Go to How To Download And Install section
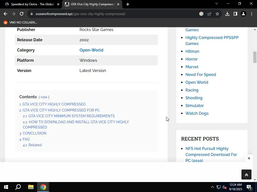The image size is (257, 192). coord(76,124)
